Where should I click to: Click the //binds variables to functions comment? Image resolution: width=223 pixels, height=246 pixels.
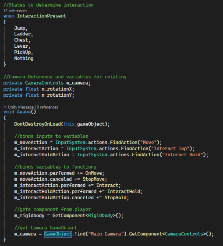tap(55, 167)
